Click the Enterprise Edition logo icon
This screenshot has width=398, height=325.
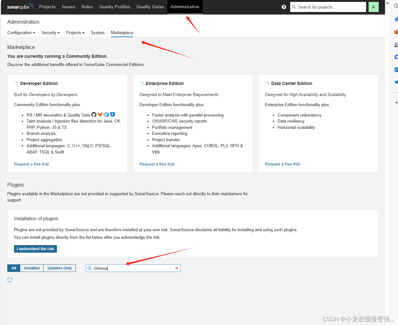coord(142,83)
